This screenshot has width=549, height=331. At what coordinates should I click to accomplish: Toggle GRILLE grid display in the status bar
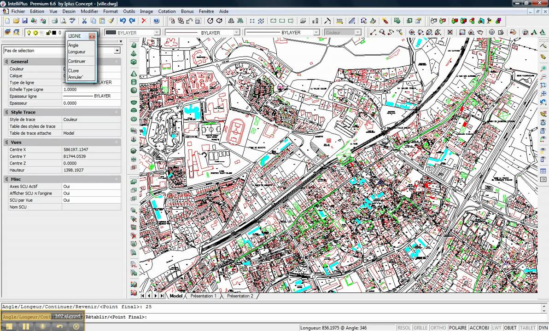(420, 327)
